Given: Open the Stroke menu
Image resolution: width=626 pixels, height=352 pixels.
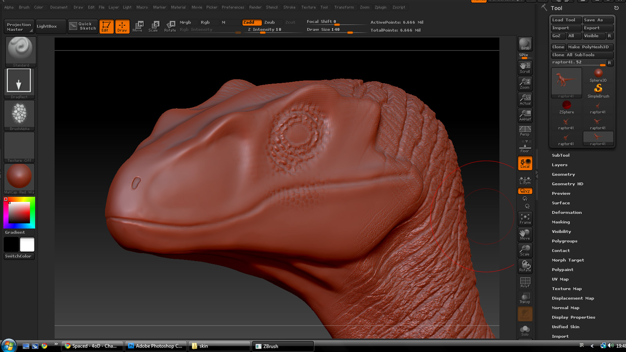Looking at the screenshot, I should coord(290,7).
